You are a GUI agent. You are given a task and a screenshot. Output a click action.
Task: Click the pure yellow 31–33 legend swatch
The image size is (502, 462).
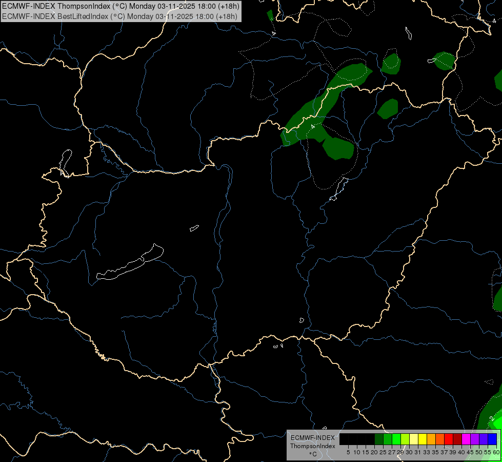423,439
